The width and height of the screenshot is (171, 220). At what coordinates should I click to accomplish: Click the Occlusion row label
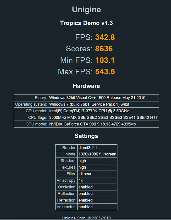pos(67,187)
